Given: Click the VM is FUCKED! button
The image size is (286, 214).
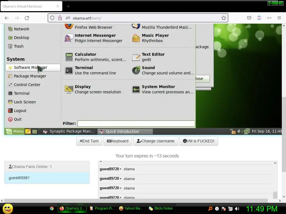Looking at the screenshot, I should click(199, 141).
